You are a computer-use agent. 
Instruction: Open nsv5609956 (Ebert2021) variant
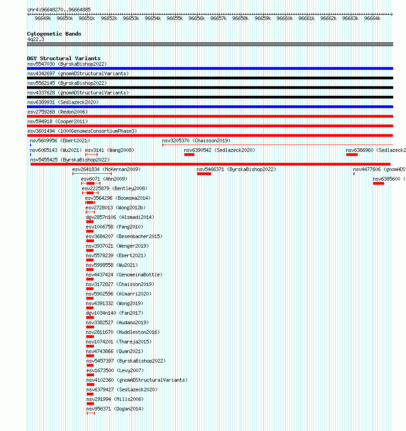[60, 141]
